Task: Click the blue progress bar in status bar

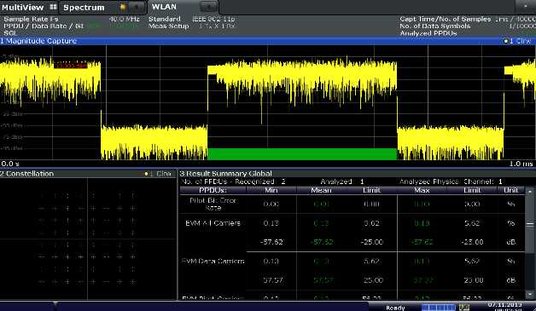Action: tap(439, 308)
